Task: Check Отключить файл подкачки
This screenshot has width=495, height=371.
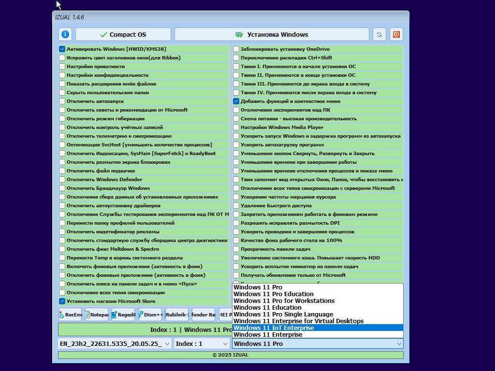Action: (x=62, y=171)
